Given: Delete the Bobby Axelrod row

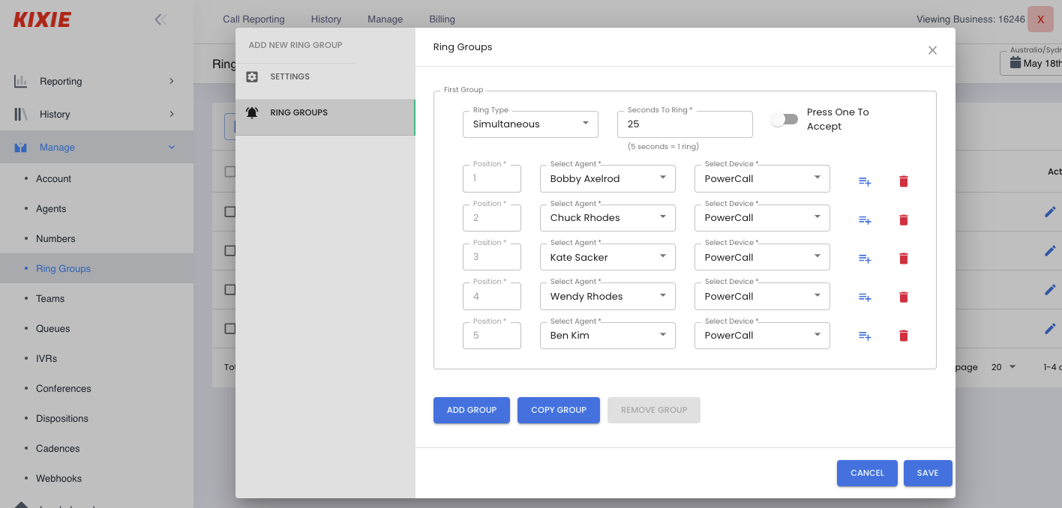Looking at the screenshot, I should click(904, 181).
